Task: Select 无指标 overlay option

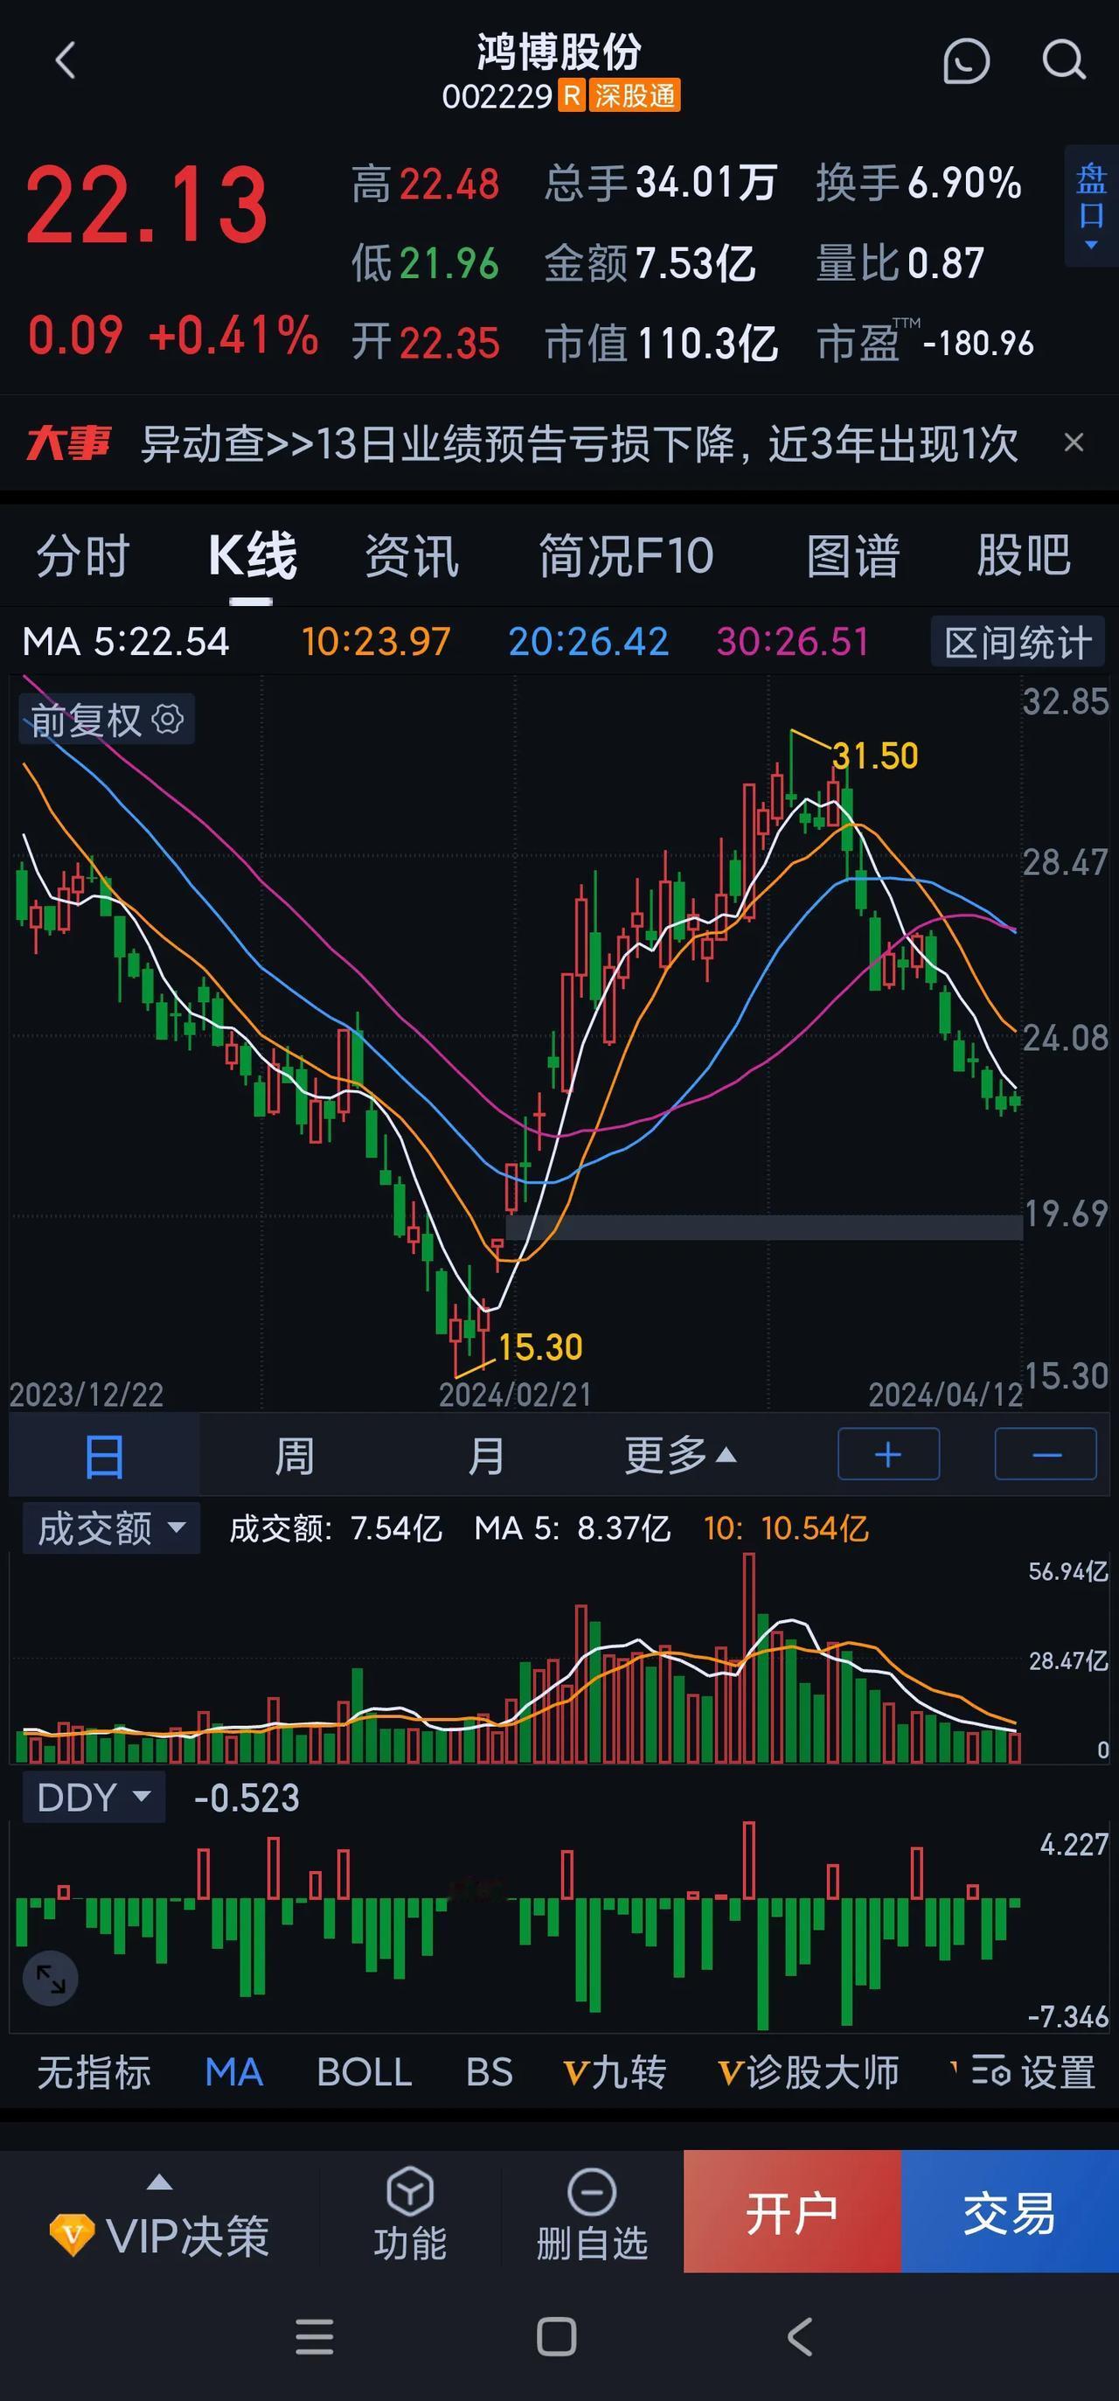Action: tap(94, 2073)
